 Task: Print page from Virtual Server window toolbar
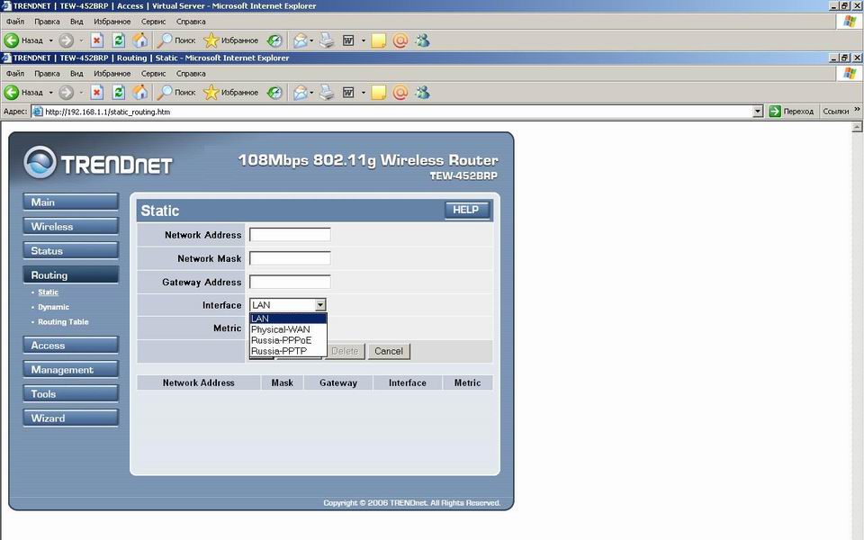(x=327, y=40)
